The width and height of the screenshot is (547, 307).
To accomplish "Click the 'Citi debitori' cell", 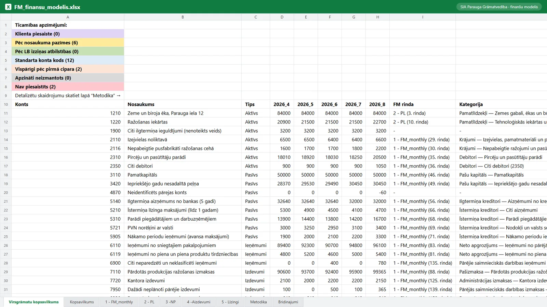I will 183,166.
